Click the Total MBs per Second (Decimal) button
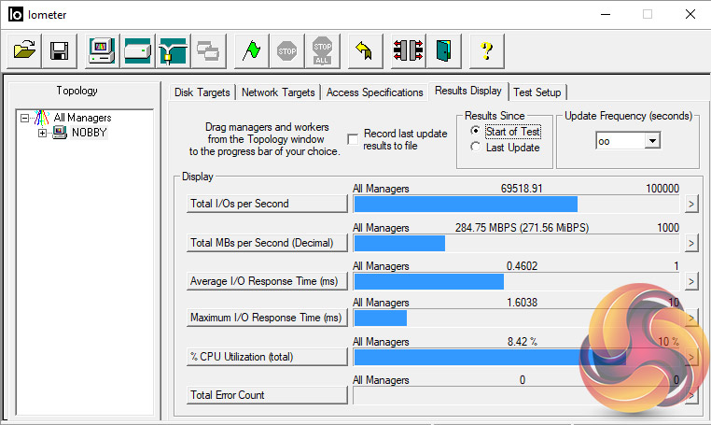The height and width of the screenshot is (425, 711). (266, 242)
